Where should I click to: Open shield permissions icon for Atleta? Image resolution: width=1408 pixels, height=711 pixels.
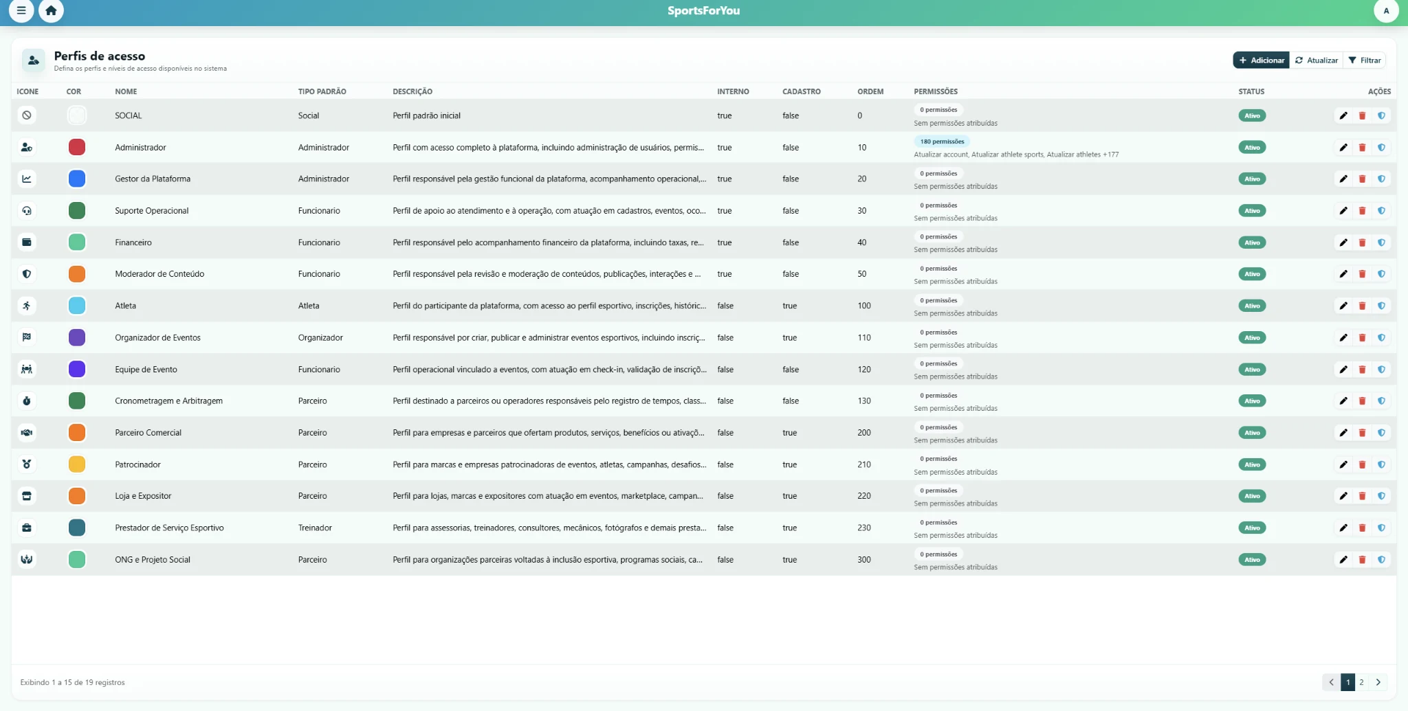(1381, 306)
